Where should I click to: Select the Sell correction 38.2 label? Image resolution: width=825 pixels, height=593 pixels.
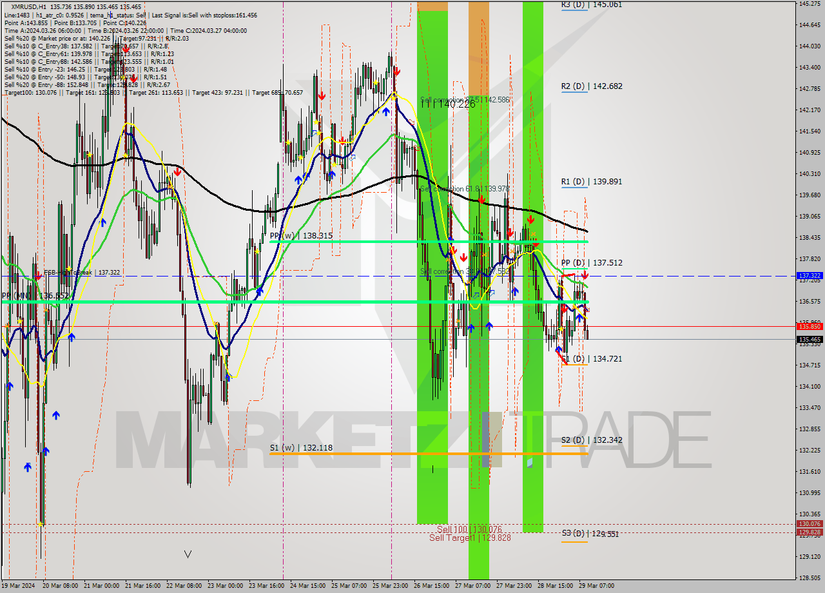[x=465, y=271]
